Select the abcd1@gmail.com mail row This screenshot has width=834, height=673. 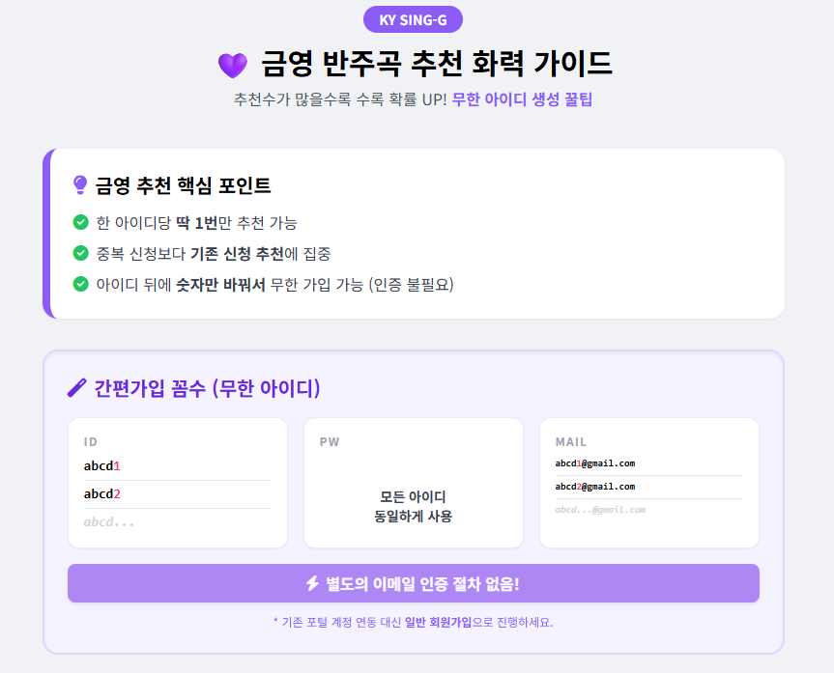[x=648, y=463]
